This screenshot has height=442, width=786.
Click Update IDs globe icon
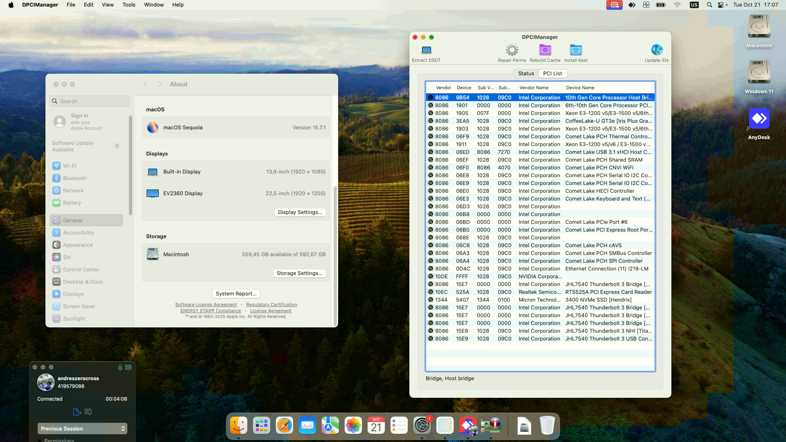tap(657, 50)
